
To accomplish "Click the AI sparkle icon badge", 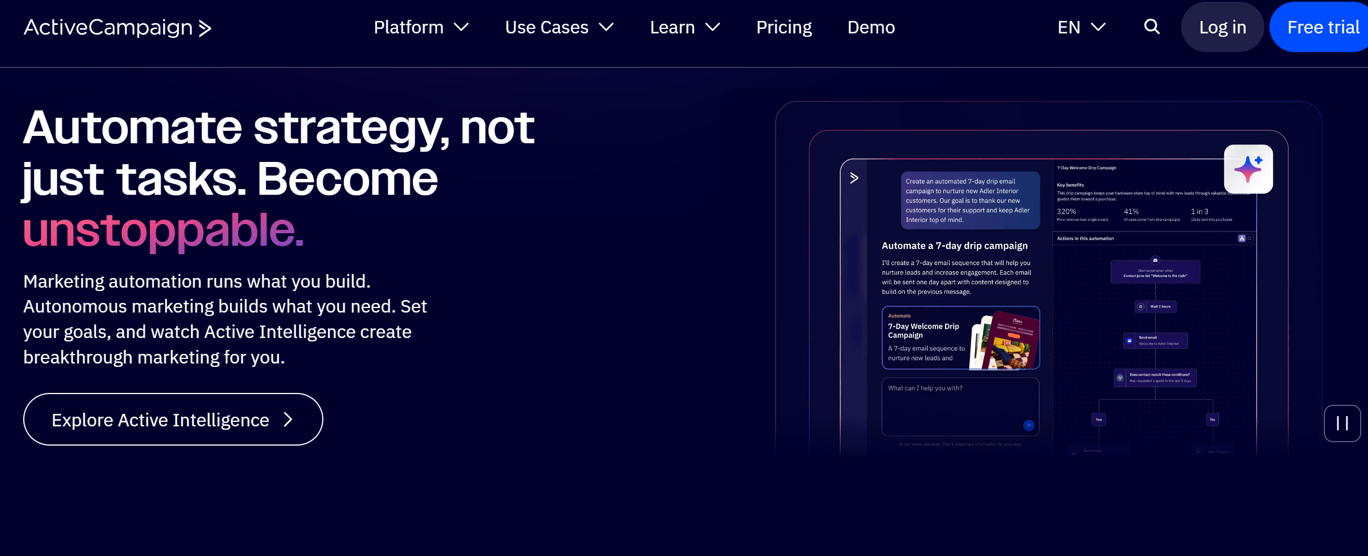I will point(1248,169).
